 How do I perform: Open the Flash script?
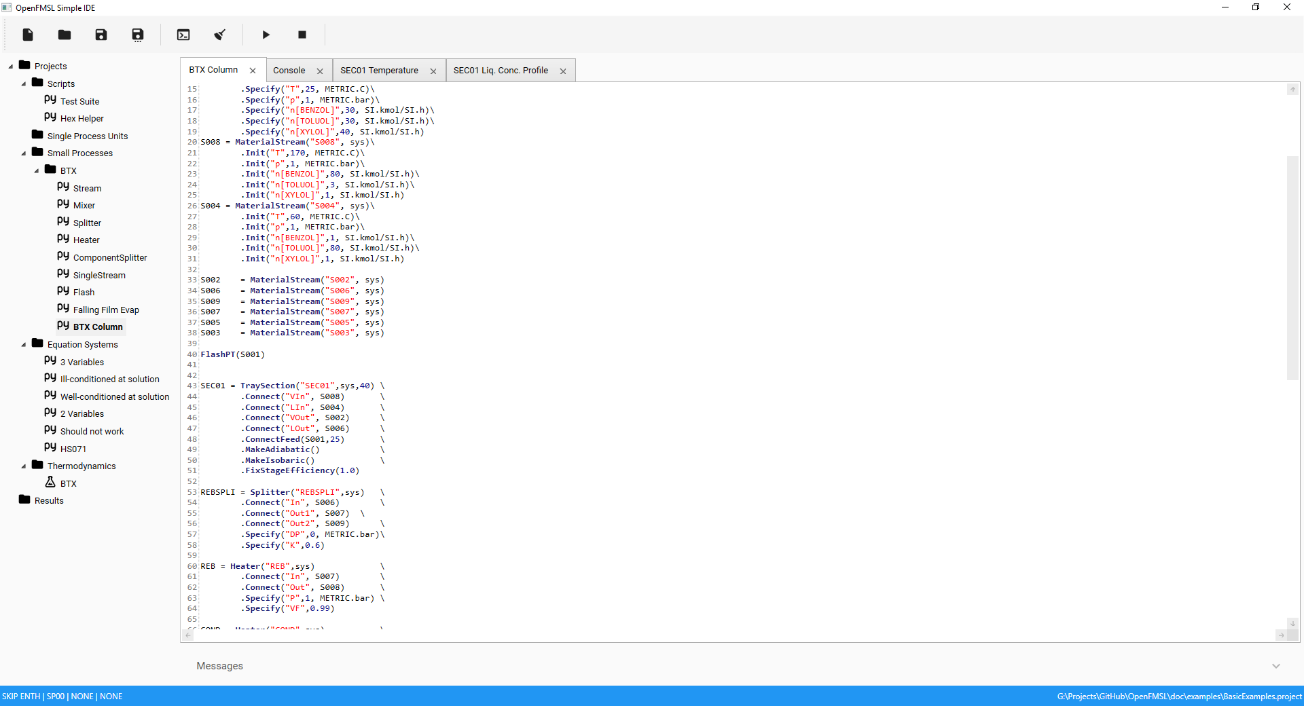pyautogui.click(x=84, y=293)
